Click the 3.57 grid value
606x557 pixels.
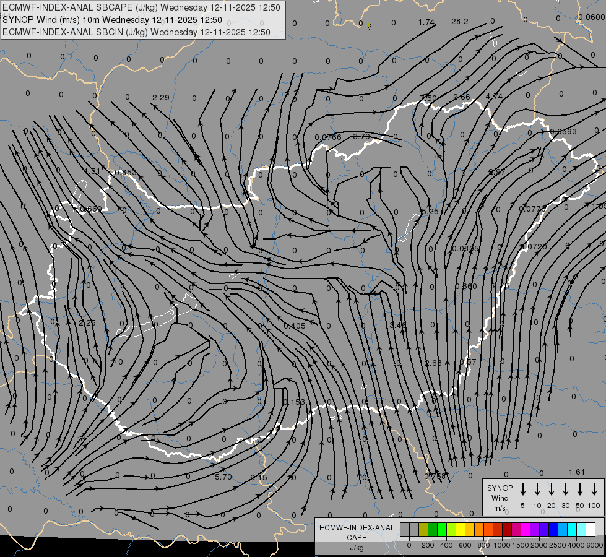tap(467, 361)
